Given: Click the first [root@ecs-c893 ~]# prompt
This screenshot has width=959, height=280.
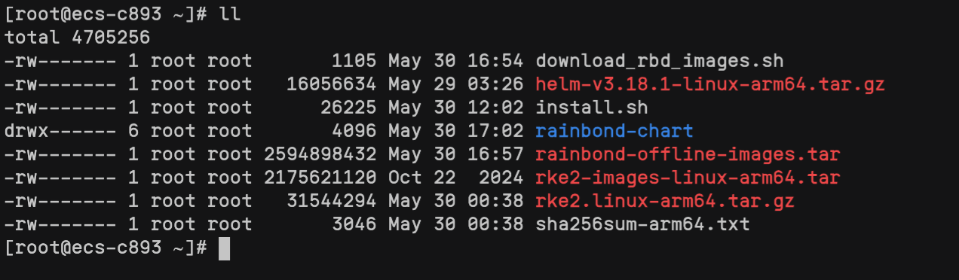Looking at the screenshot, I should pos(106,14).
